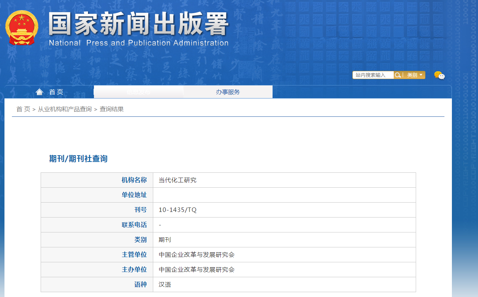
Task: Switch to the 信息发布 tab
Action: point(138,92)
